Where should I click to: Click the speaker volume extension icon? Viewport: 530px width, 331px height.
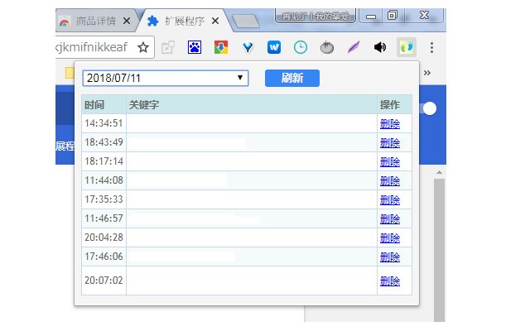(x=380, y=48)
